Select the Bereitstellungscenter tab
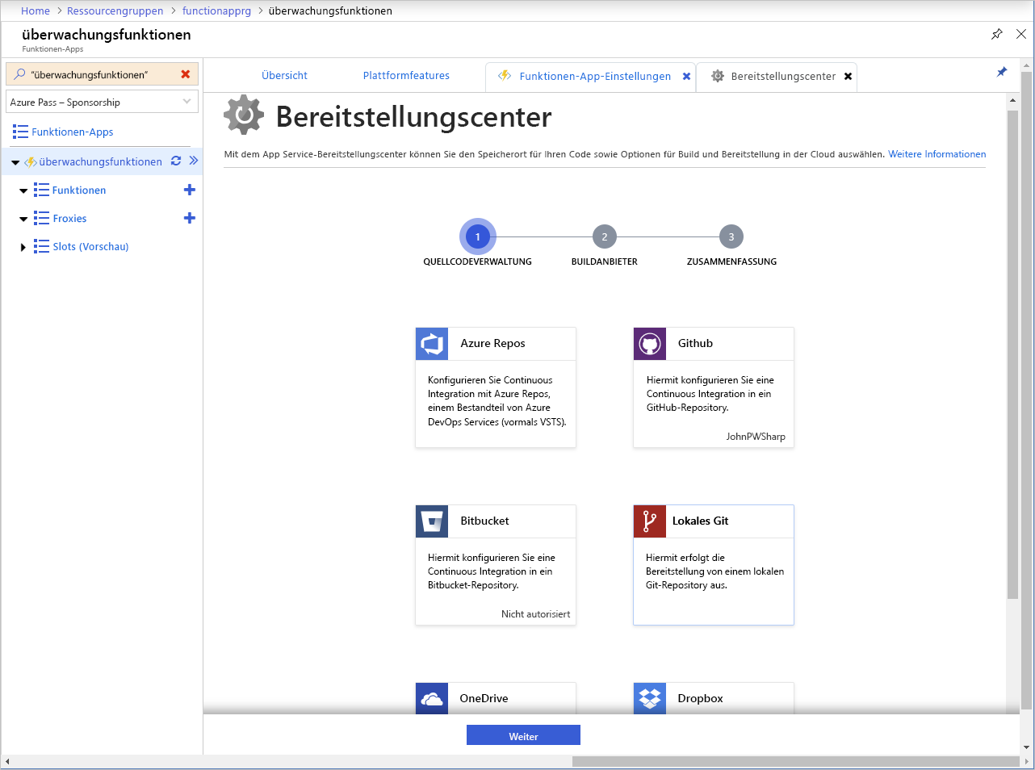Screen dimensions: 1035x770 [783, 76]
